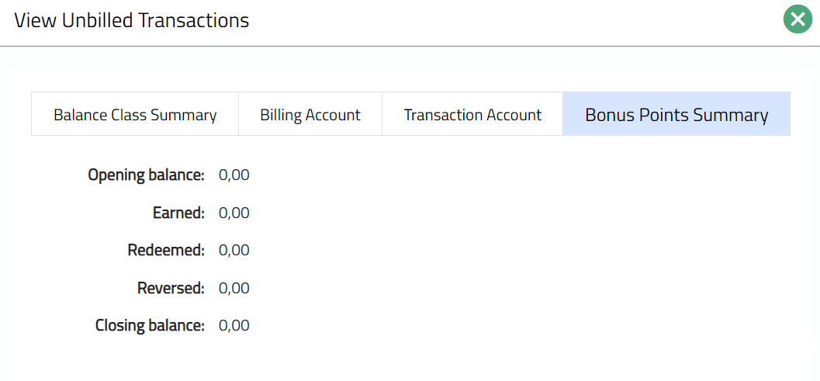Screen dimensions: 820x381
Task: Select the Earned points value
Action: pyautogui.click(x=234, y=213)
